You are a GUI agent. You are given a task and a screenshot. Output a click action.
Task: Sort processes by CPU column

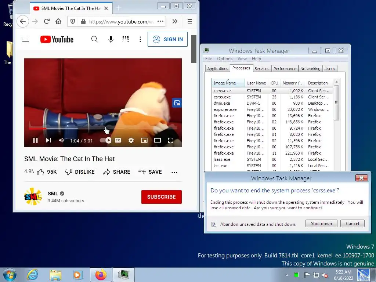coord(274,83)
